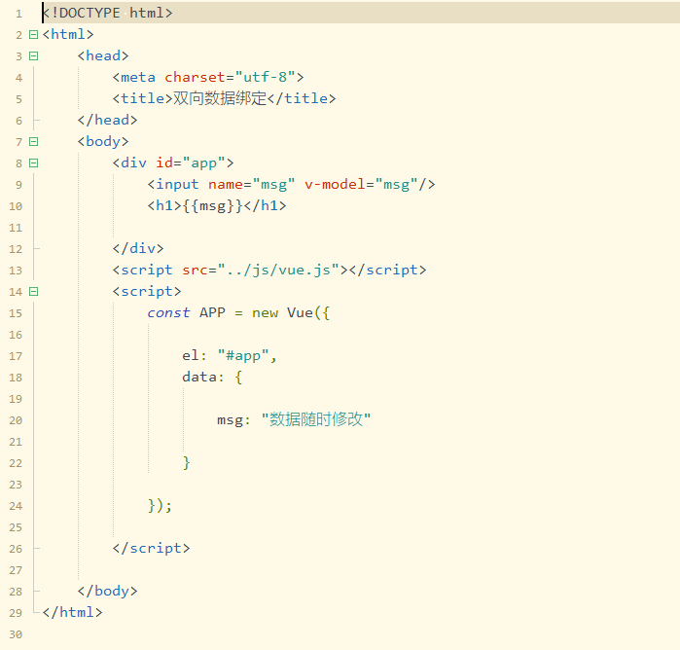
Task: Click line number 30 in the gutter
Action: tap(16, 634)
